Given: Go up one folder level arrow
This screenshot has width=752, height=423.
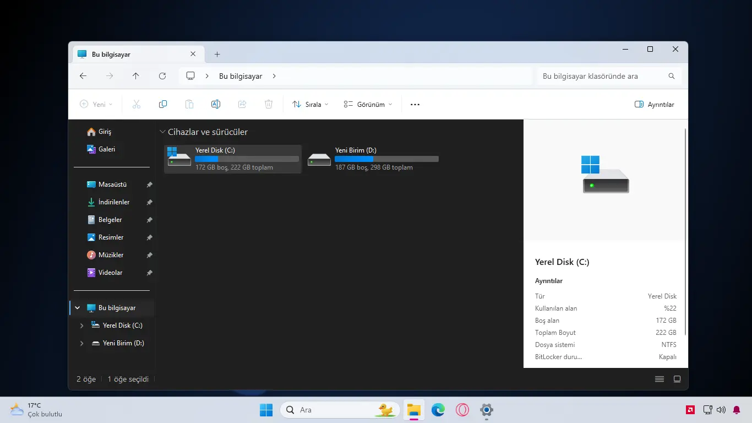Looking at the screenshot, I should [136, 76].
